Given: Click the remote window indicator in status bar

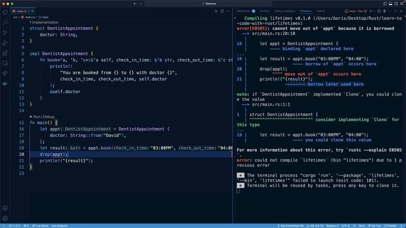Looking at the screenshot, I should pos(3,225).
